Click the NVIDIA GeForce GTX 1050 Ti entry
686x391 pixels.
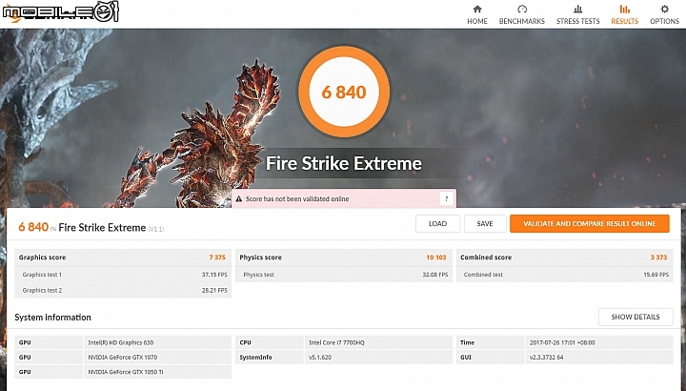(x=126, y=372)
